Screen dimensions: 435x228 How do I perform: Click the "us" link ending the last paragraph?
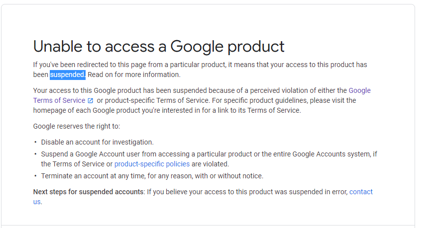(x=37, y=202)
